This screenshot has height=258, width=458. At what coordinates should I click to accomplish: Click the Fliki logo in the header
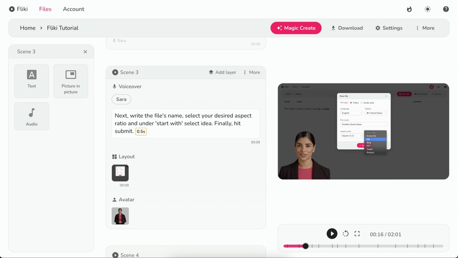18,9
